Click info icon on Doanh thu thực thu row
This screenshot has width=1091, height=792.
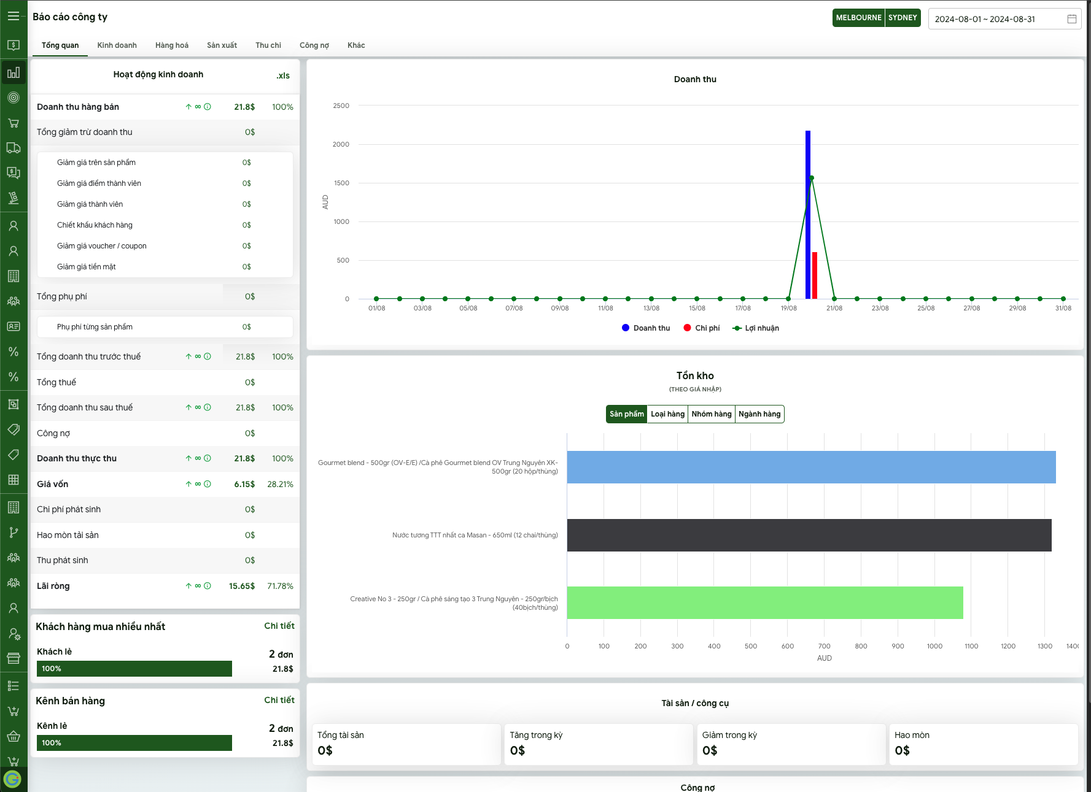click(208, 458)
